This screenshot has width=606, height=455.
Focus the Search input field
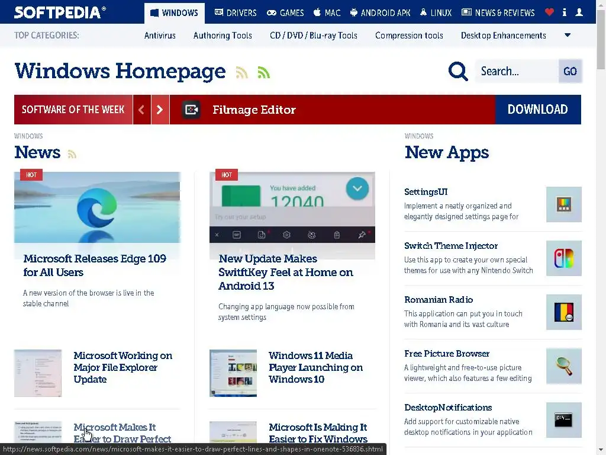click(x=516, y=71)
